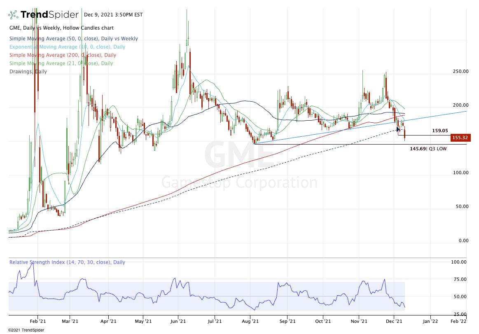Click the 200.00 price axis label

point(460,105)
